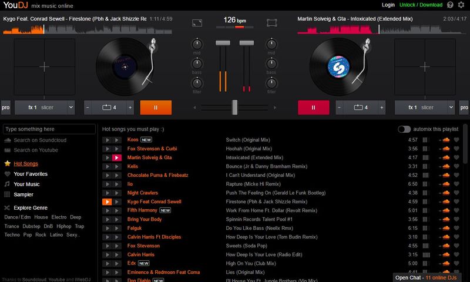
Task: Click bars icon beside Hoohah 3:56
Action: click(x=425, y=149)
